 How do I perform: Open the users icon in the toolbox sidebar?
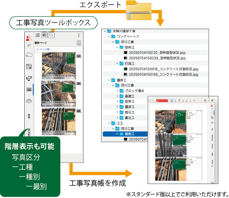point(29,38)
